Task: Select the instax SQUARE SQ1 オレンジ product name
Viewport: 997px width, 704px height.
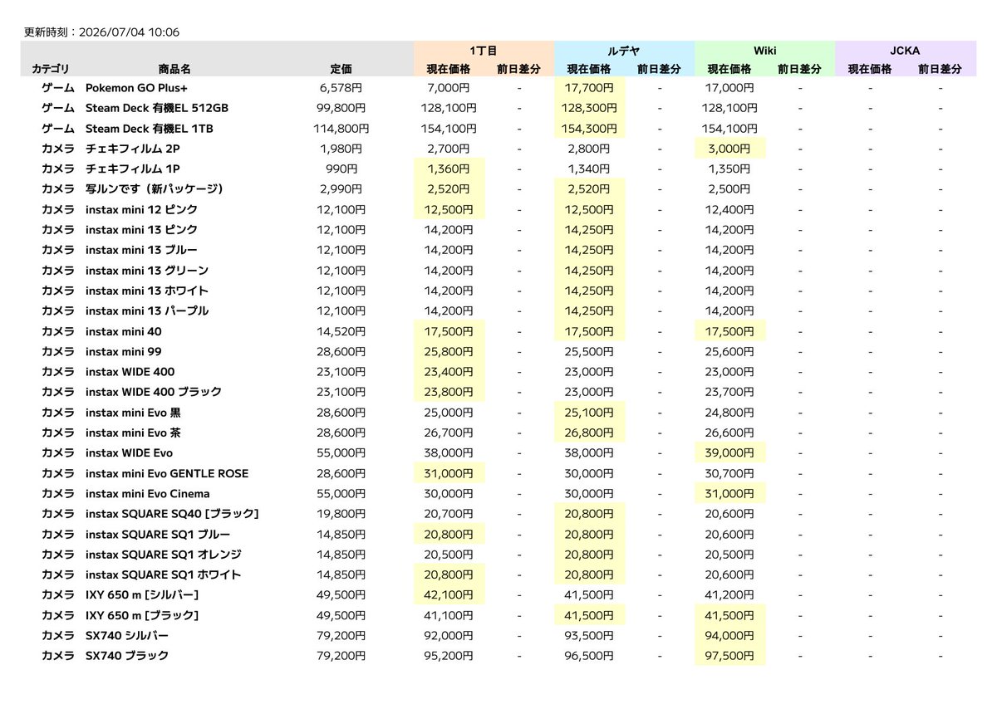Action: 164,555
